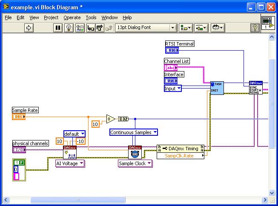Screen dimensions: 278x206
Task: Toggle Retain Wire Values button
Action: (80, 28)
